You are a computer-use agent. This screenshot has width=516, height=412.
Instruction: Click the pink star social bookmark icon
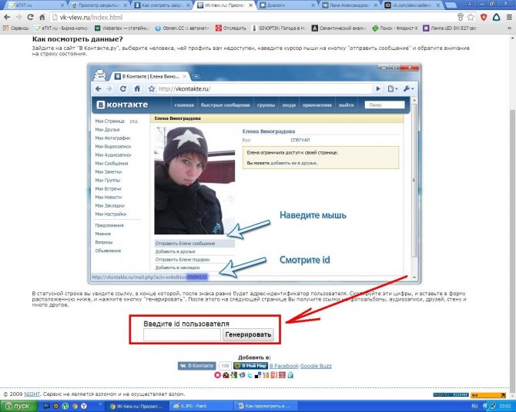217,375
